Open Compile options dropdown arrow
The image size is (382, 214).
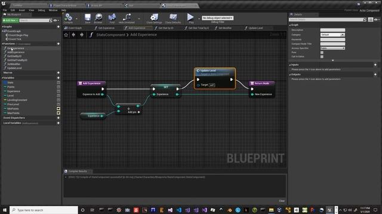[x=76, y=18]
